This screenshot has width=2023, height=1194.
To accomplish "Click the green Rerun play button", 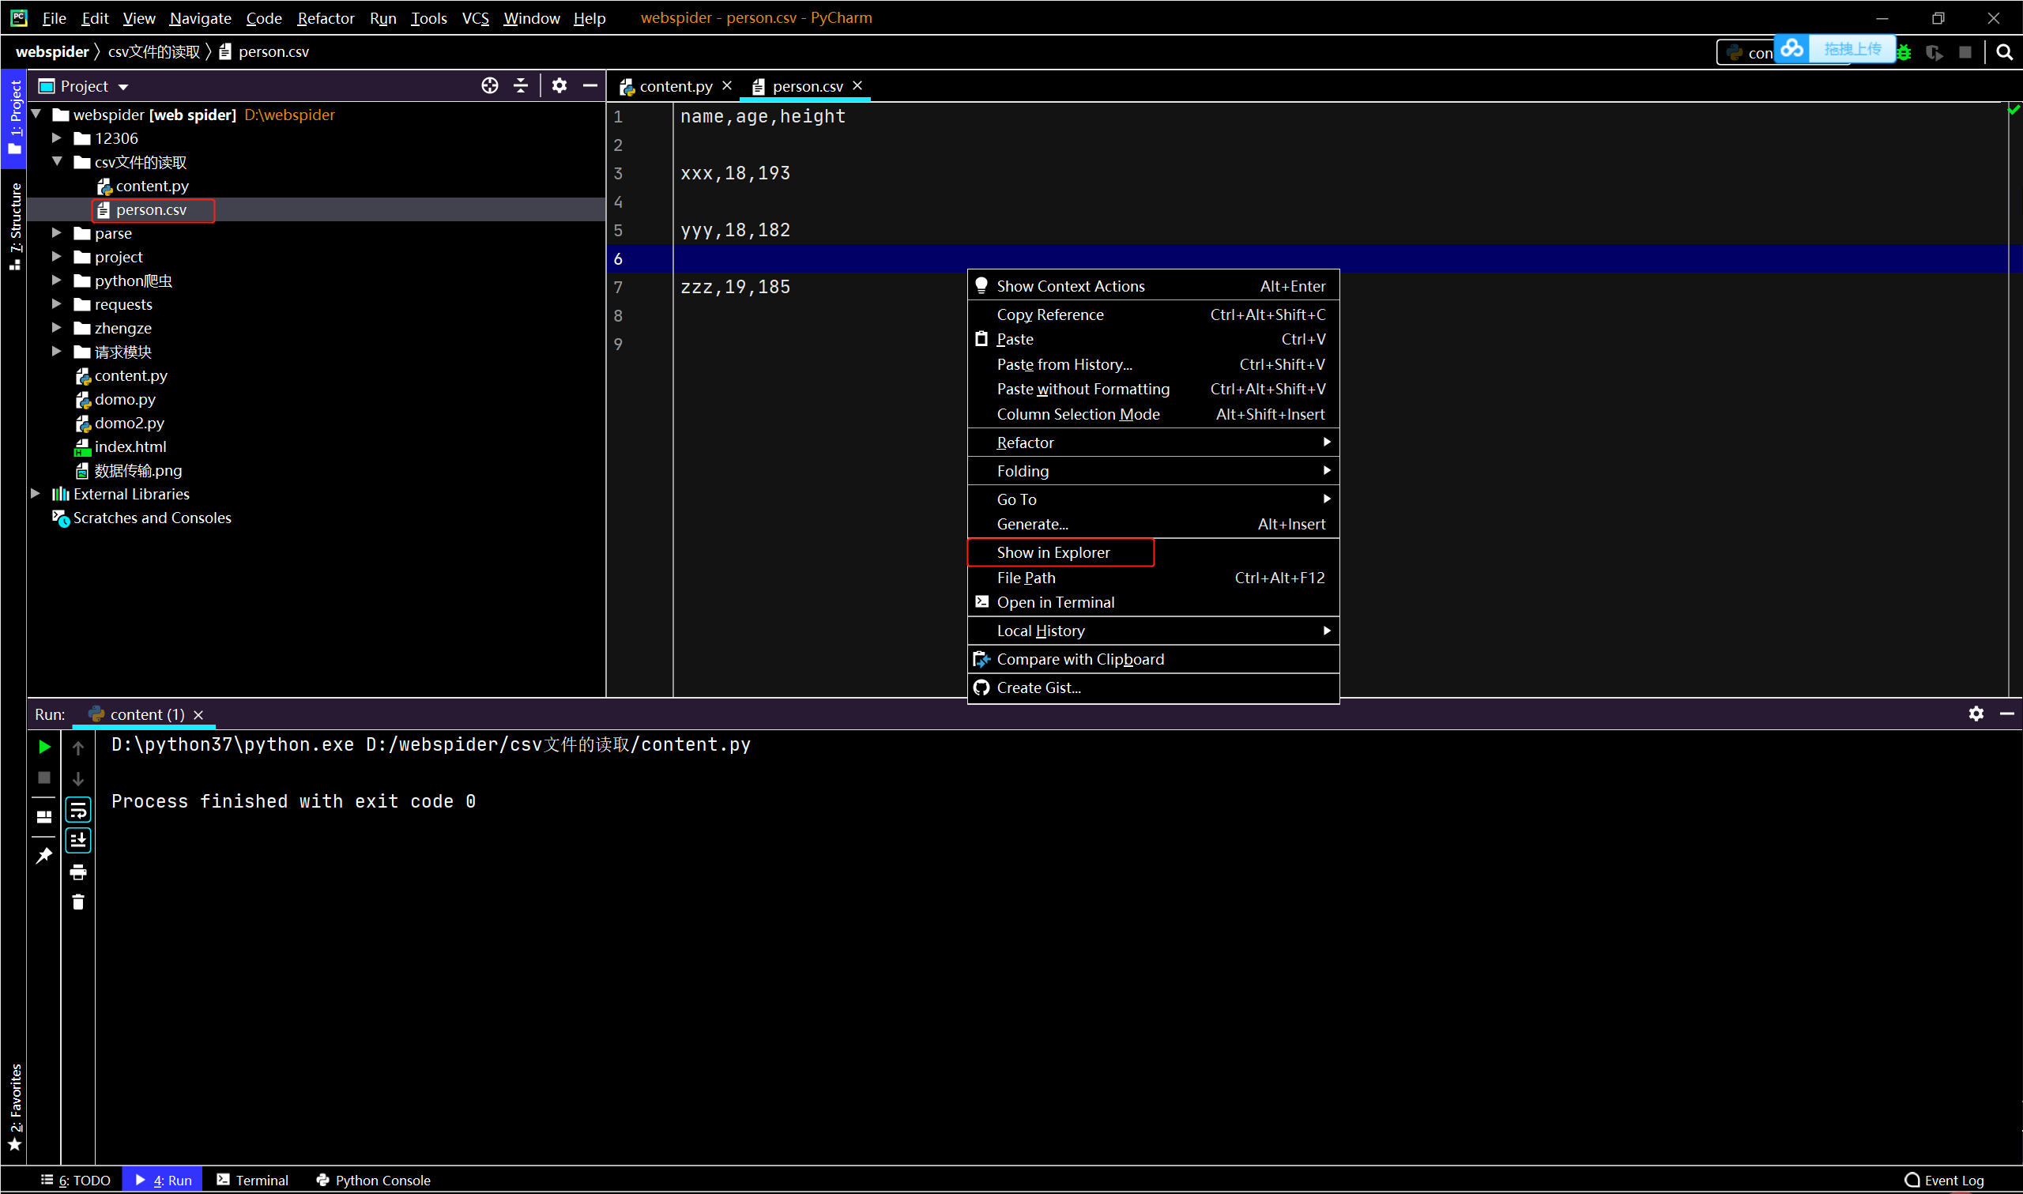I will [44, 746].
